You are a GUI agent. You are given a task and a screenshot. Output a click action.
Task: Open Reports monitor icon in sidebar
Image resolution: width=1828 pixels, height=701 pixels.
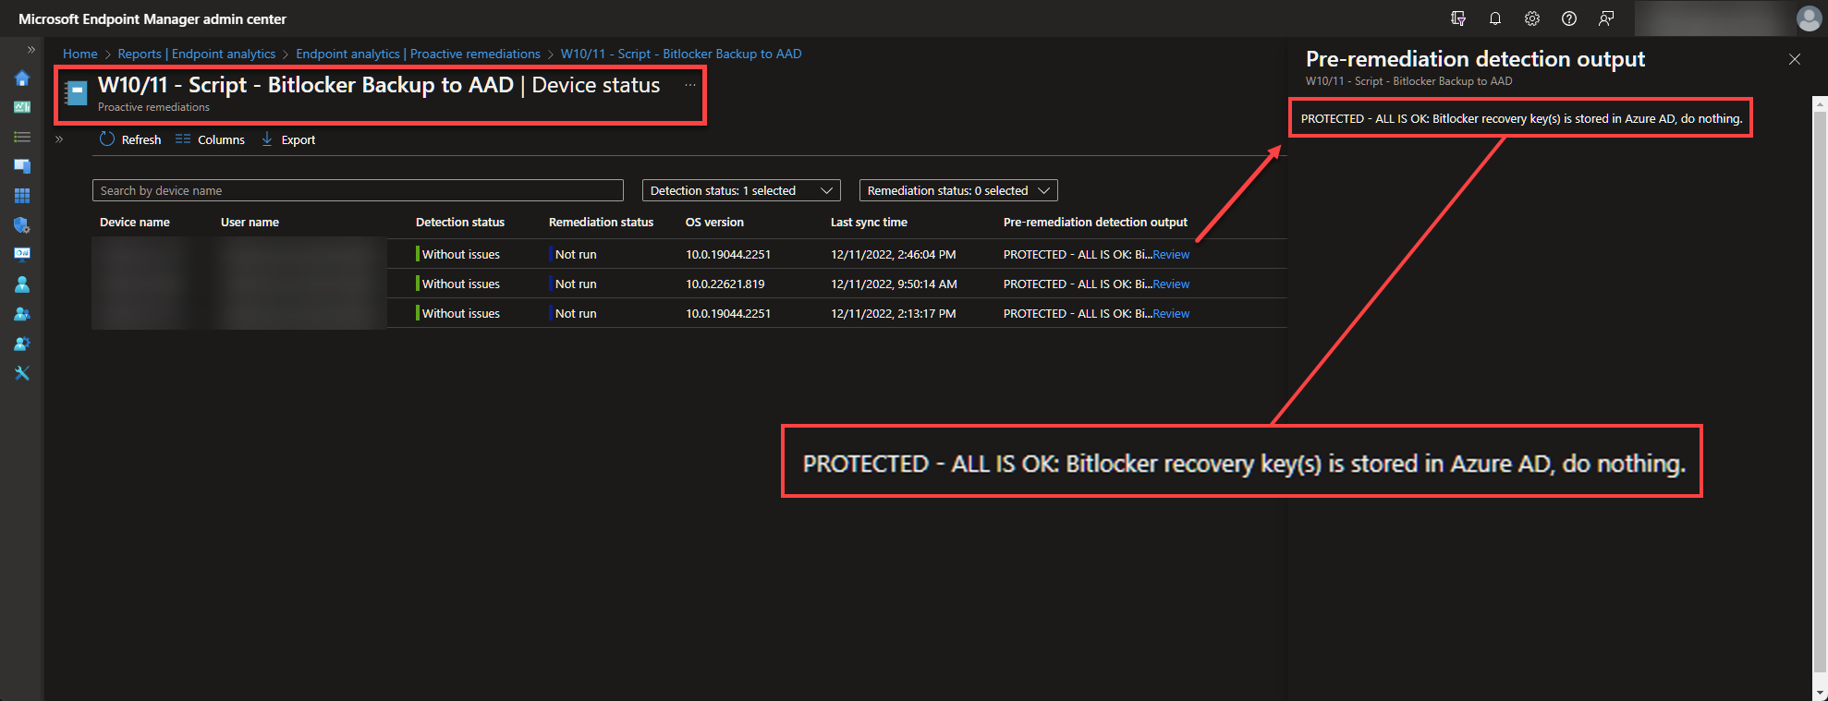tap(22, 254)
